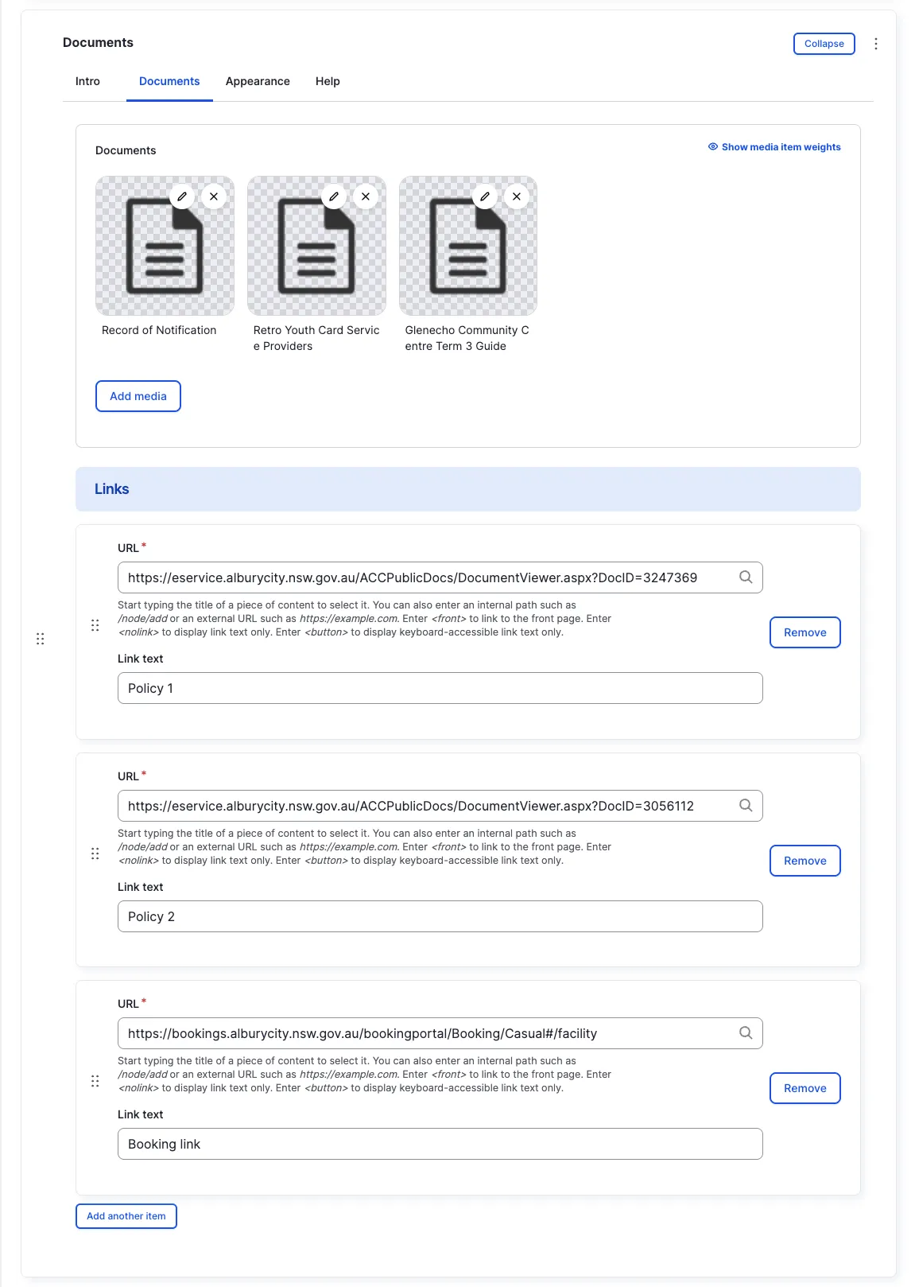
Task: Click the Link text field reading Booking link
Action: [440, 1144]
